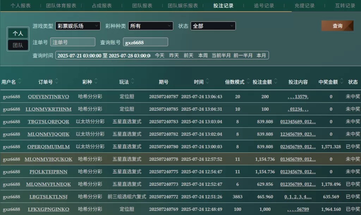Select the 前一半月 date shortcut
This screenshot has width=361, height=215.
click(243, 56)
